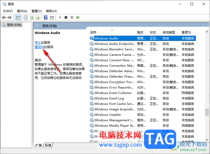210x154 pixels.
Task: Select the Windows Management Instrumentation service name
Action: coord(114,120)
